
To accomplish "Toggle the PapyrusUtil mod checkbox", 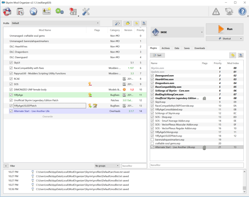I will (x=11, y=73).
